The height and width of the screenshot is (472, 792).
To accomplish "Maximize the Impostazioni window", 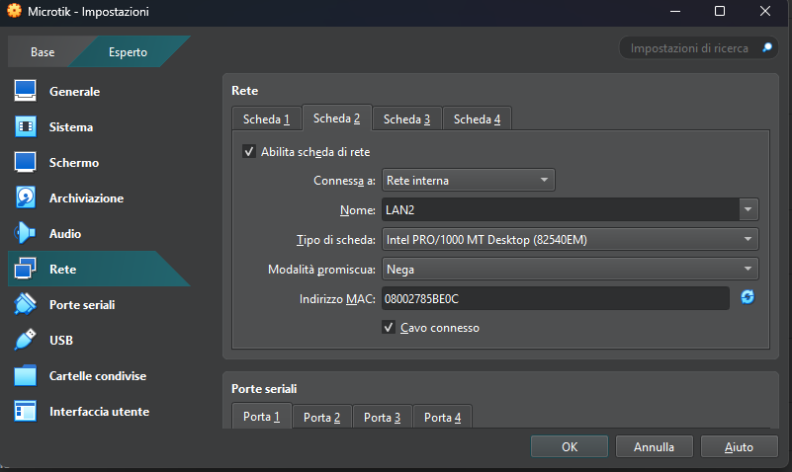I will point(720,11).
